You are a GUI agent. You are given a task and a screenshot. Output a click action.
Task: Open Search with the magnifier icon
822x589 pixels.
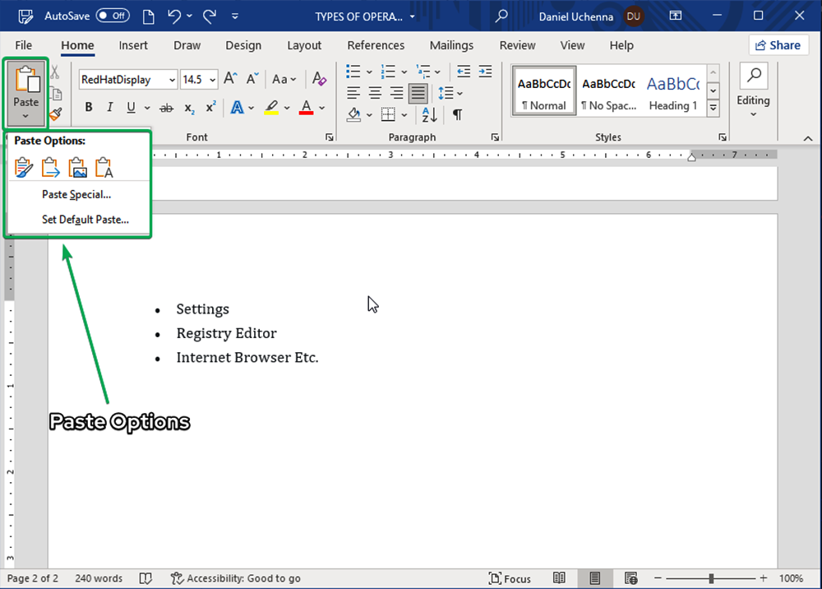click(501, 16)
